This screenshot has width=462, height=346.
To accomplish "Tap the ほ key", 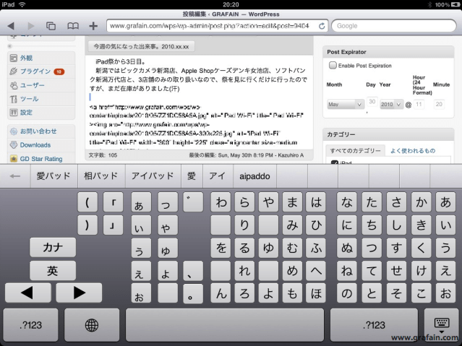I will (316, 293).
